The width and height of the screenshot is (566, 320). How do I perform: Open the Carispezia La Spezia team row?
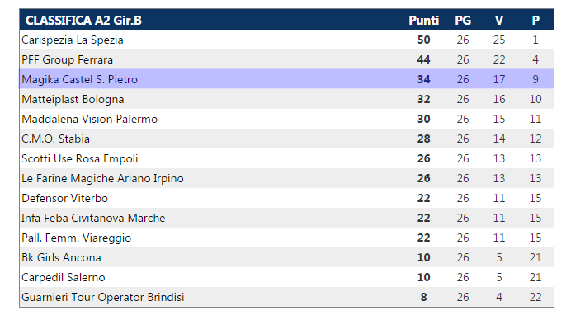point(286,40)
